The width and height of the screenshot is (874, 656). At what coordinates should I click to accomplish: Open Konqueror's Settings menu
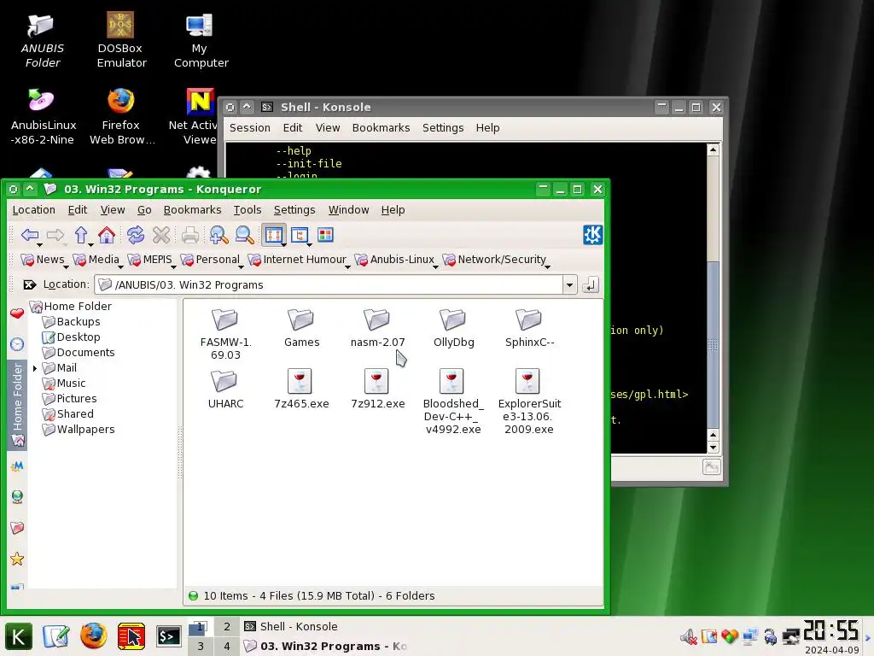[294, 210]
